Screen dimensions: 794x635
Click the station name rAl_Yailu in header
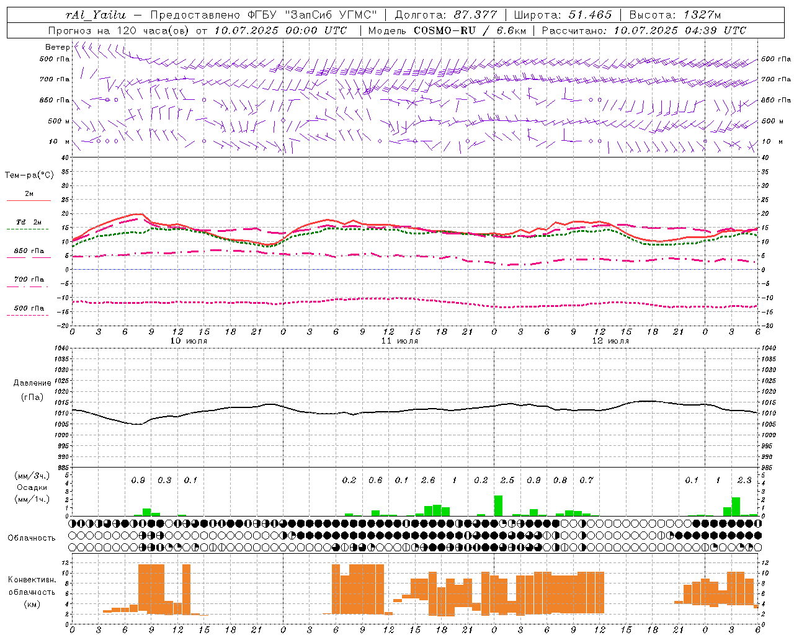96,15
